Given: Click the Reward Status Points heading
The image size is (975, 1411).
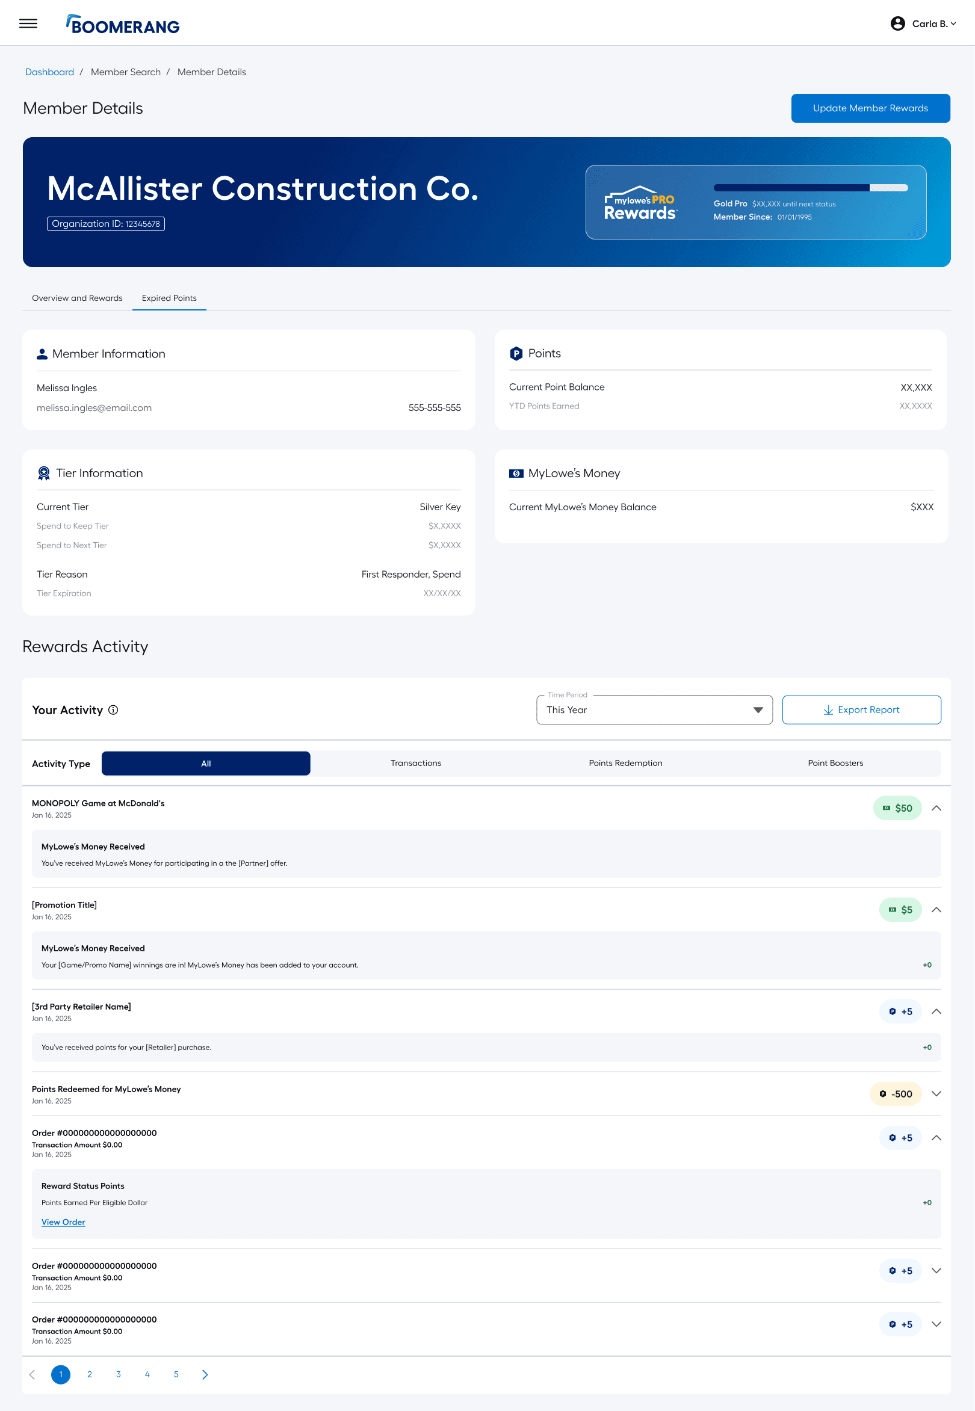Looking at the screenshot, I should (x=83, y=1186).
